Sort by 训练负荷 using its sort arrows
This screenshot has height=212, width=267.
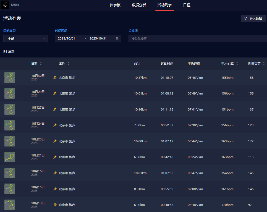(x=264, y=64)
